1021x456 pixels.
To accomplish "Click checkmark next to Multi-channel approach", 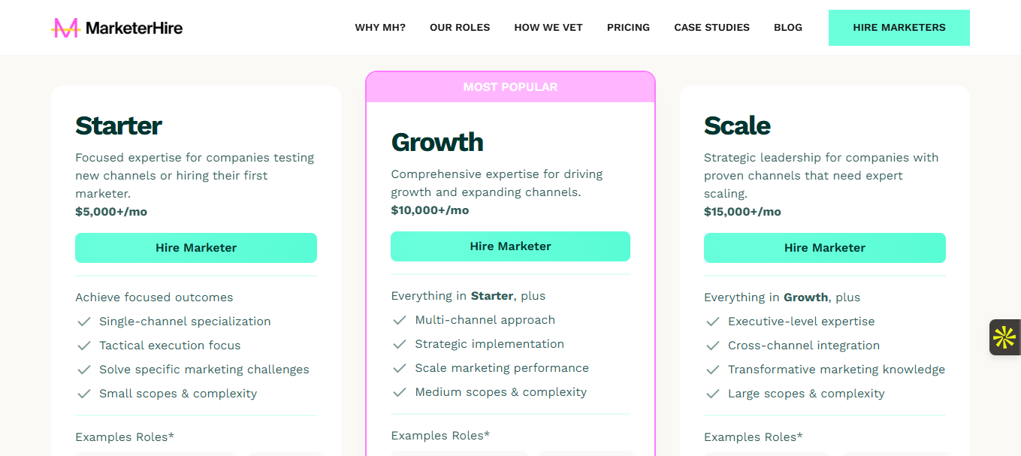I will [x=400, y=320].
